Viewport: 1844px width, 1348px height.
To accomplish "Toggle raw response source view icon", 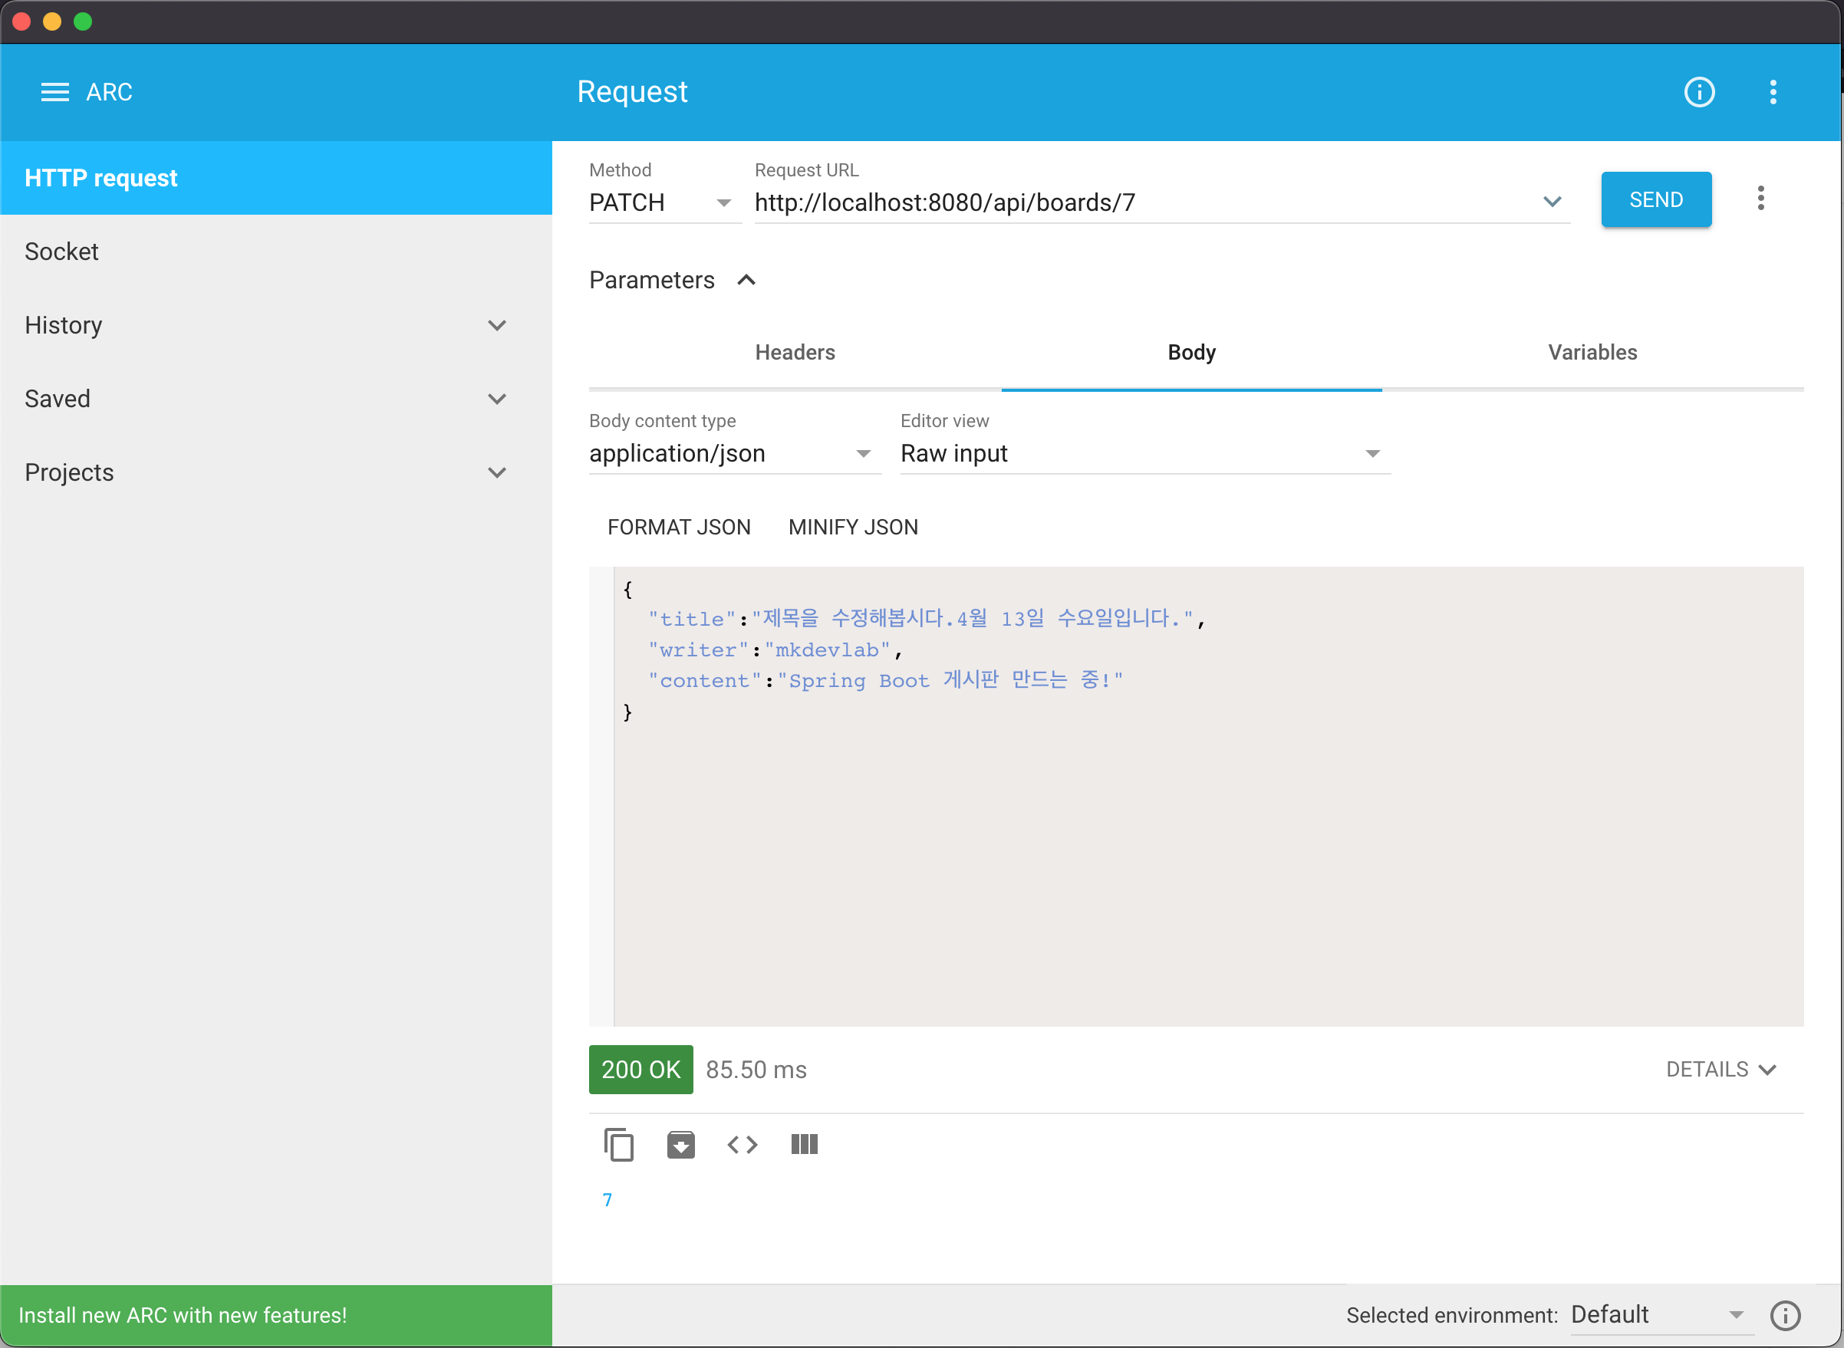I will (742, 1144).
